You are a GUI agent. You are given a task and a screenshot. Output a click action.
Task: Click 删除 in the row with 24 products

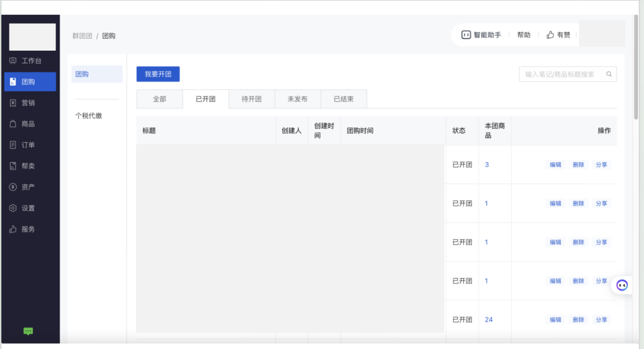(x=578, y=319)
